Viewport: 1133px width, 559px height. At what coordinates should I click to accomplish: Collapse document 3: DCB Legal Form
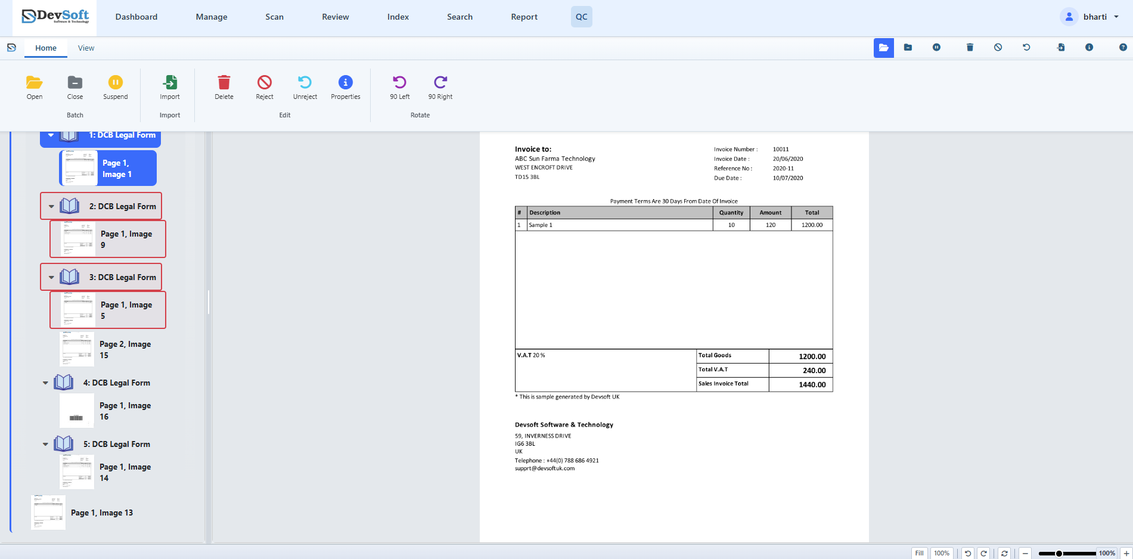51,278
